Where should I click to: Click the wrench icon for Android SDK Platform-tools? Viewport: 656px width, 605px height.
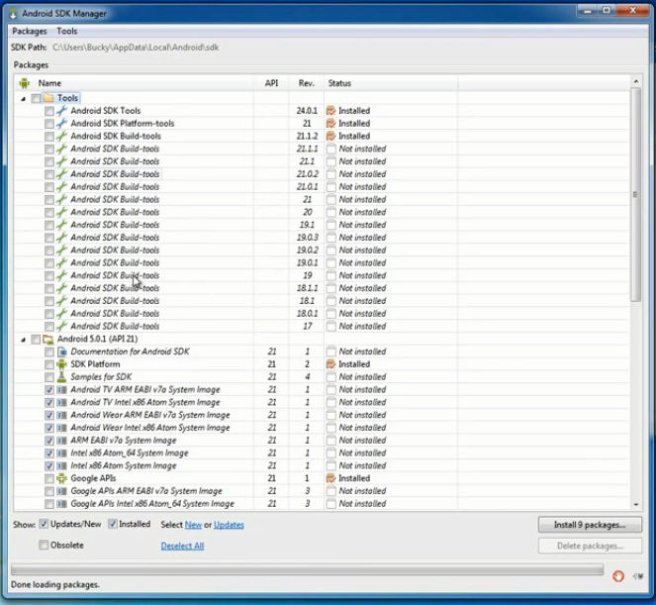point(62,123)
